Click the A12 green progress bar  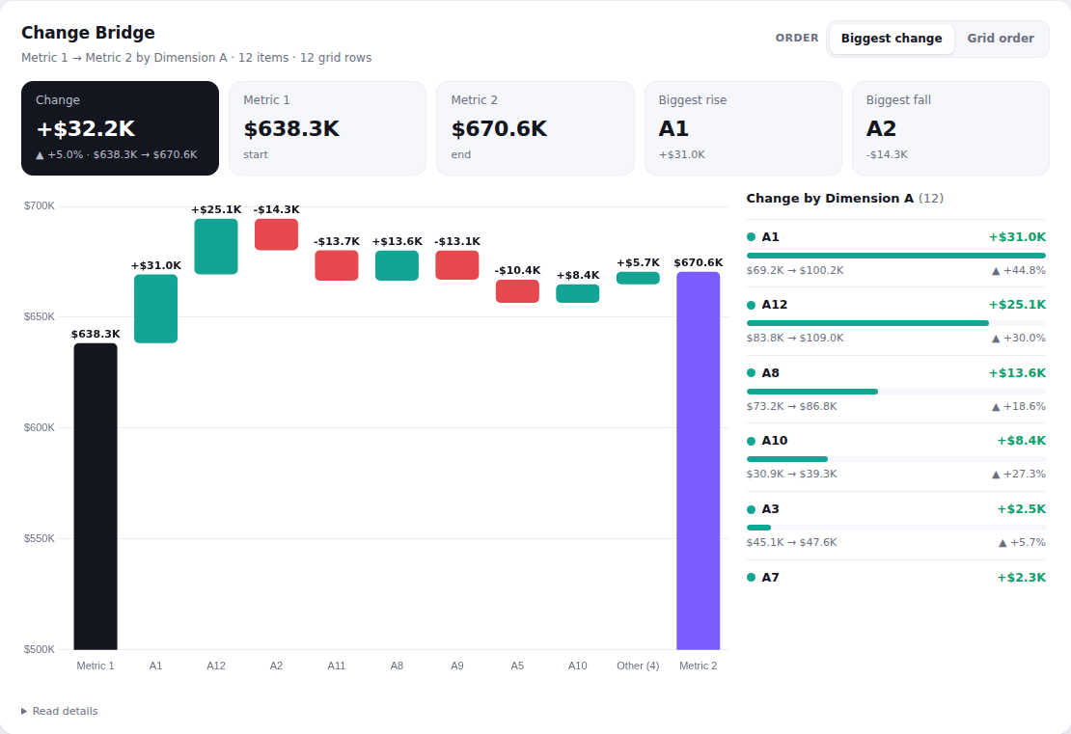click(867, 323)
